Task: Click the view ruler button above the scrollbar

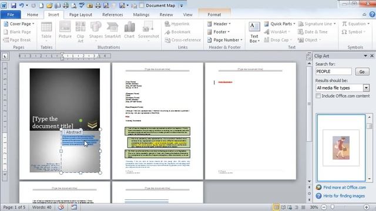Action: point(309,56)
